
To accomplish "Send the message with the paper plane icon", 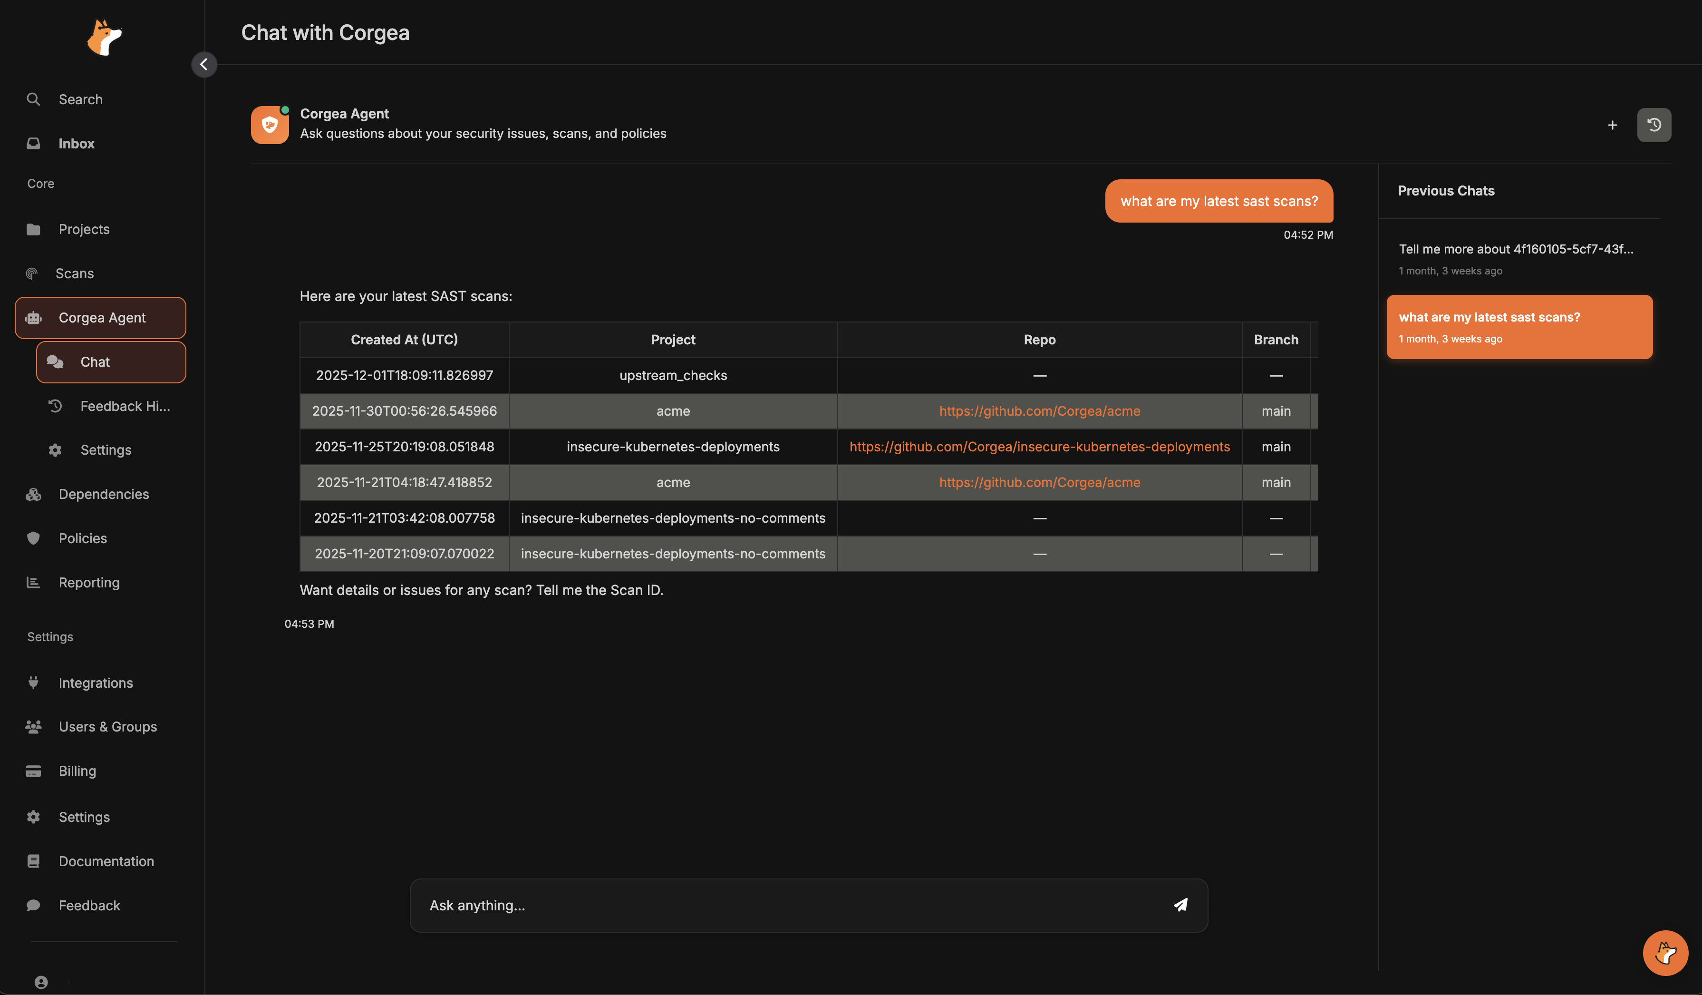I will coord(1180,905).
